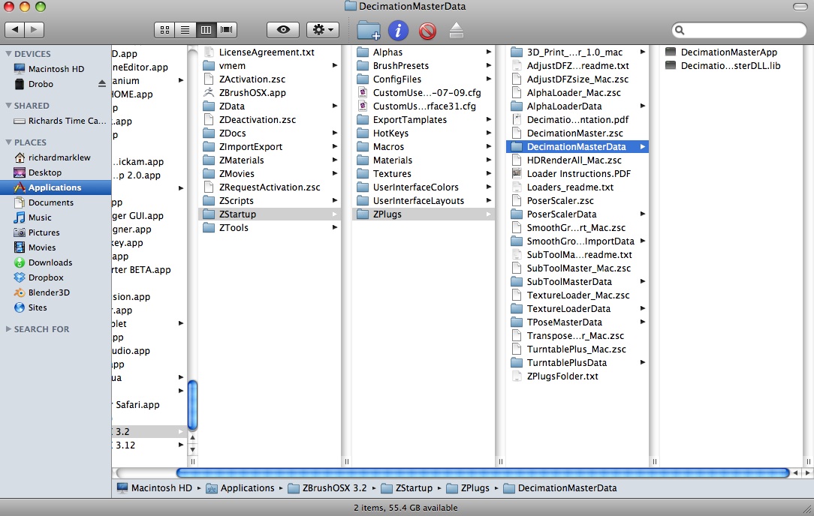Open the ZStartup folder

270,214
